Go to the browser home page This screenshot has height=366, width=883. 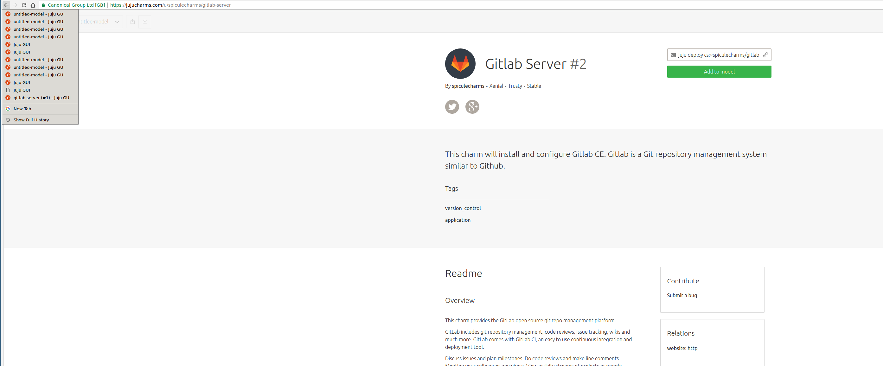point(33,5)
